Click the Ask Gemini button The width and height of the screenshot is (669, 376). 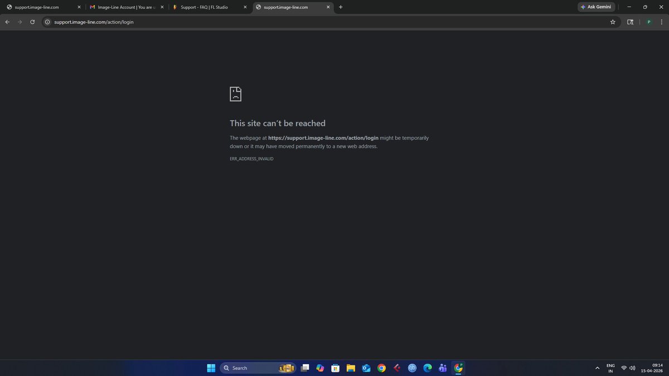pos(596,7)
